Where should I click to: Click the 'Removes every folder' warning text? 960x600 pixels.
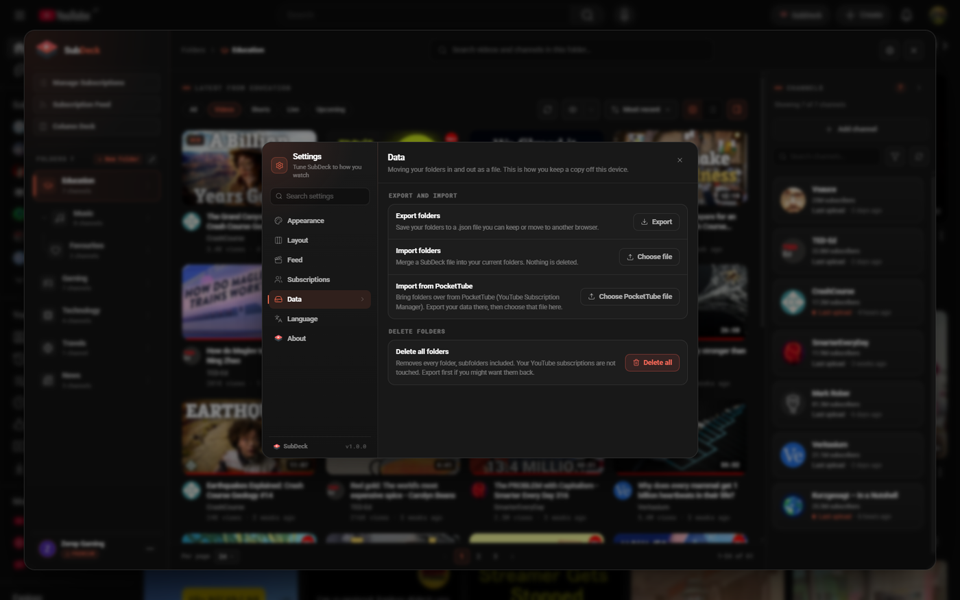pyautogui.click(x=505, y=368)
